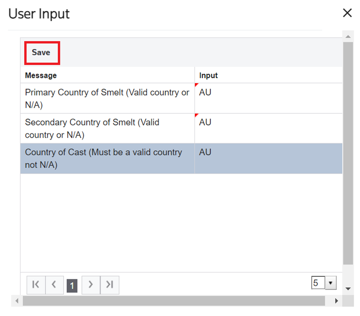Click the vertical scrollbar down arrow
Image resolution: width=360 pixels, height=316 pixels.
(348, 289)
